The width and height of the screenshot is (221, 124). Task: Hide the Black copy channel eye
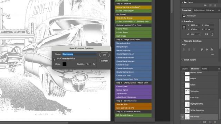[183, 117]
